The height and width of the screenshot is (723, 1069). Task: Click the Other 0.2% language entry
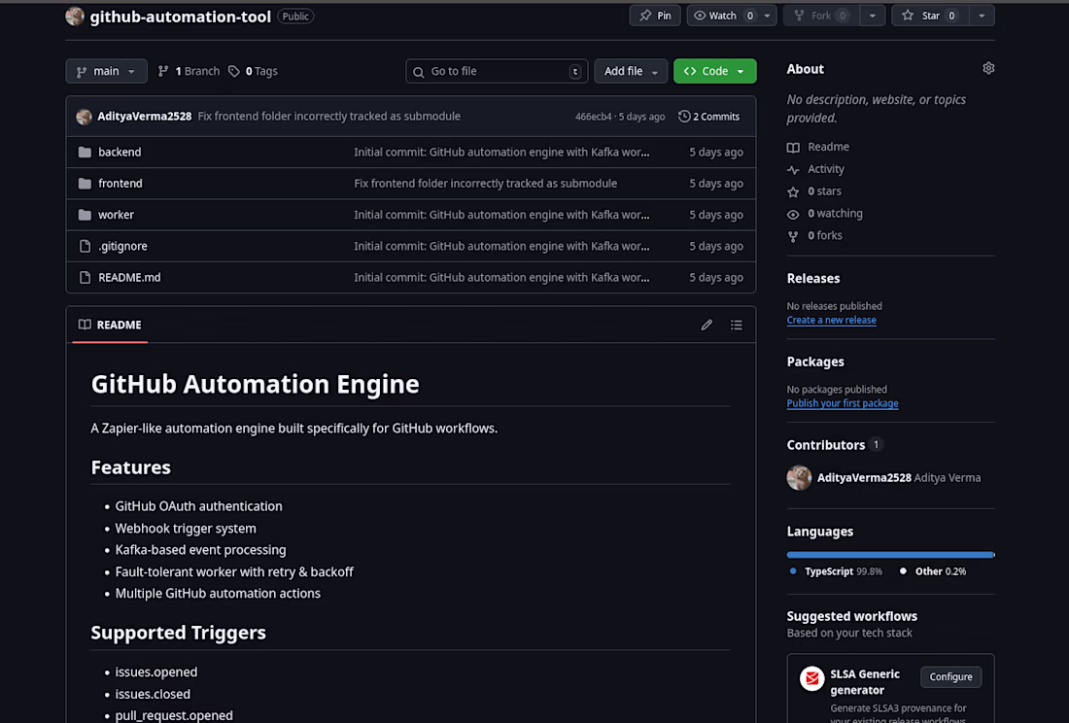tap(933, 571)
